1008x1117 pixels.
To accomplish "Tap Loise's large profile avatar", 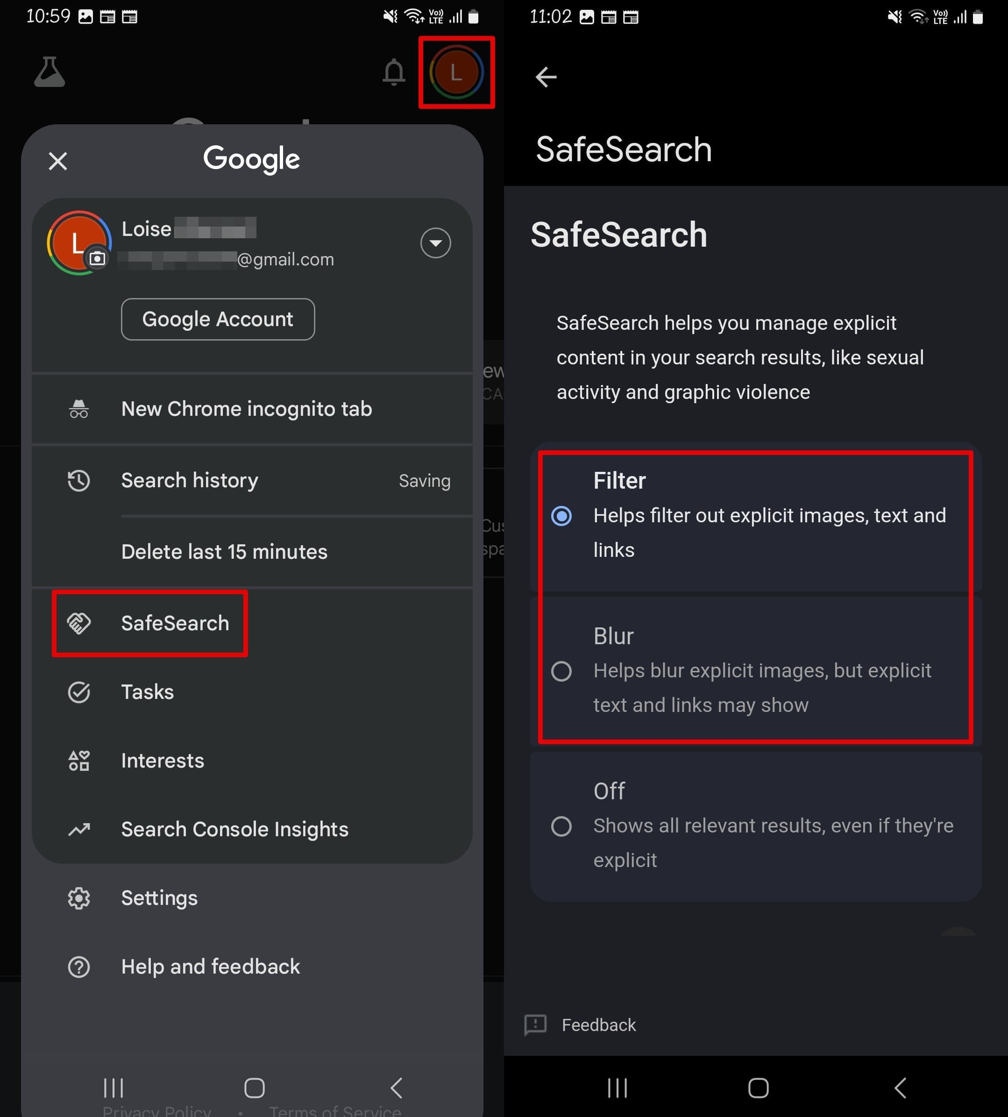I will (x=78, y=242).
